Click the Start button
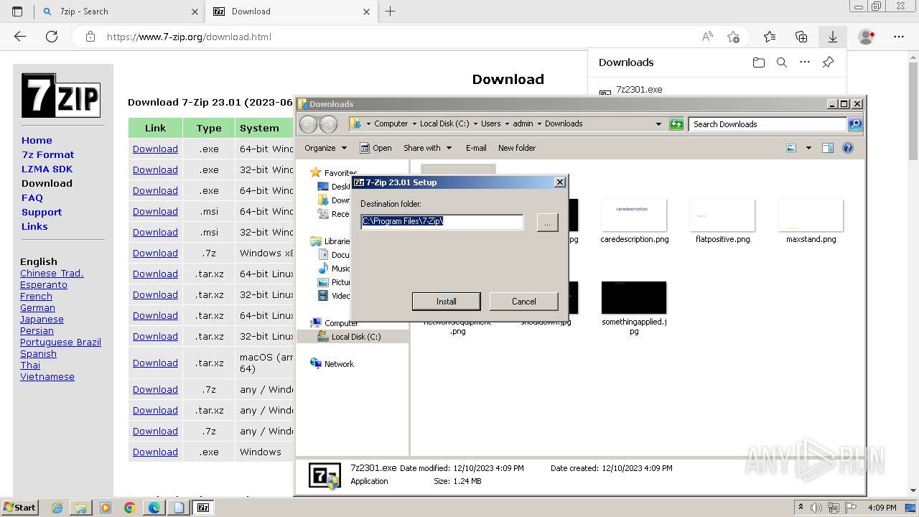This screenshot has width=919, height=517. click(x=19, y=507)
